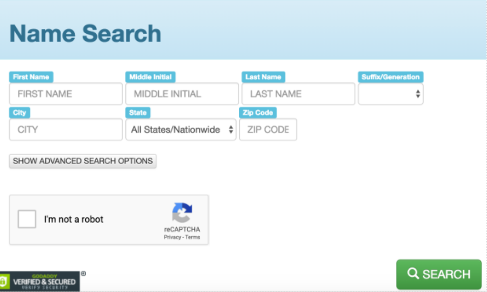Check the I'm not a robot checkbox
This screenshot has height=292, width=487.
[x=27, y=219]
